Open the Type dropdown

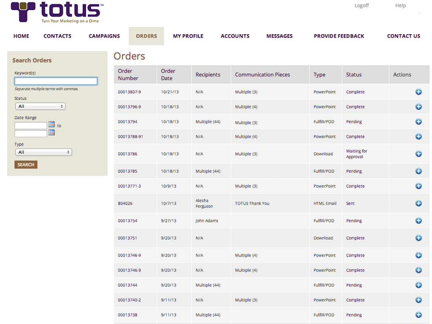tap(43, 152)
